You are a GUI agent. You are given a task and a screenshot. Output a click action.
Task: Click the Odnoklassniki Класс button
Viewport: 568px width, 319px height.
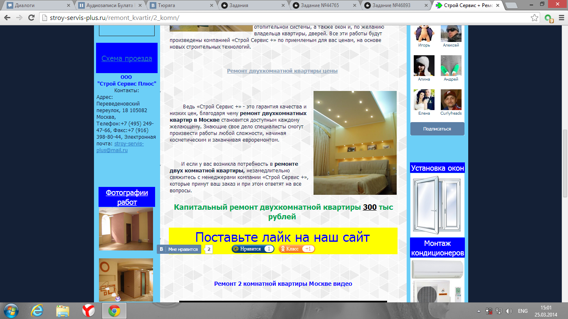pyautogui.click(x=296, y=249)
